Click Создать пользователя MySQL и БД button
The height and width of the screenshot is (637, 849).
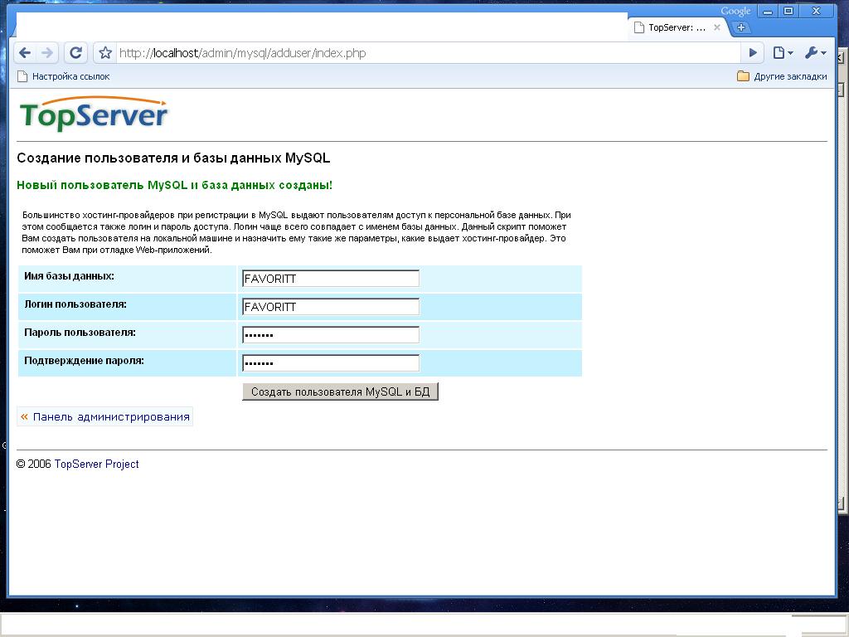[x=340, y=391]
